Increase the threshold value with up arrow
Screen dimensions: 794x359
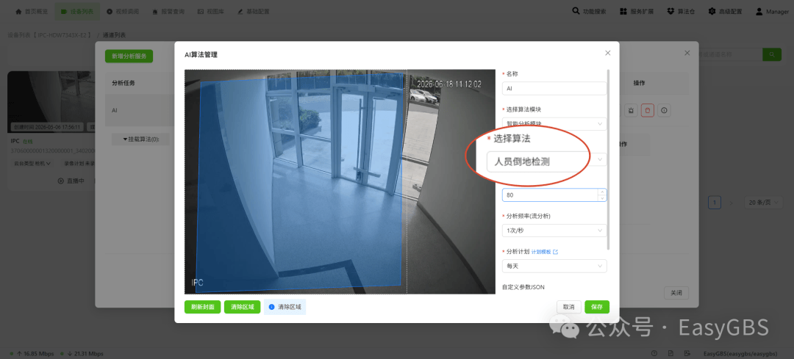602,192
